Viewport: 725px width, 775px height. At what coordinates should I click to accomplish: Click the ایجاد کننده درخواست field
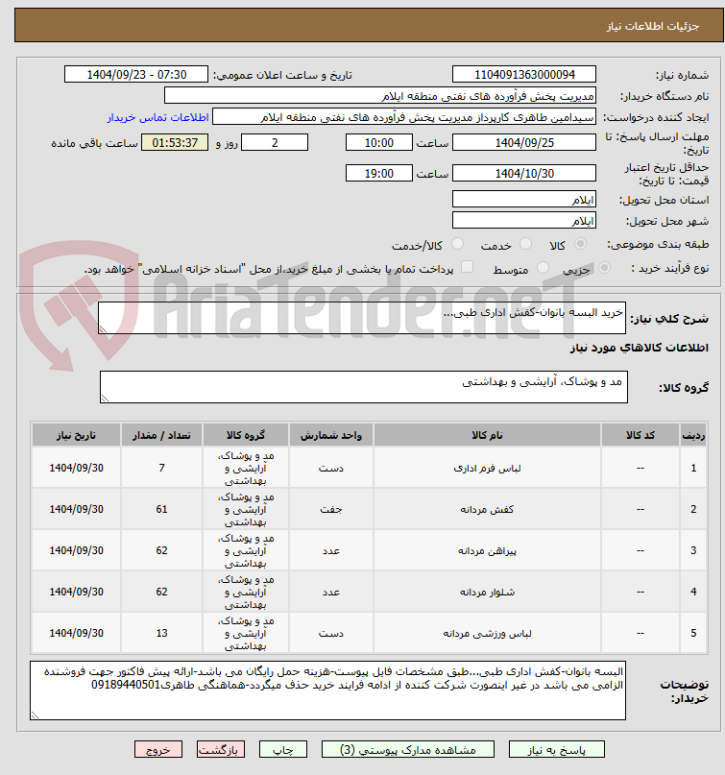pos(403,117)
